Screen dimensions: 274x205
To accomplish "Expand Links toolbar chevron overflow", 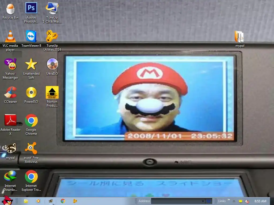I will pyautogui.click(x=229, y=200).
